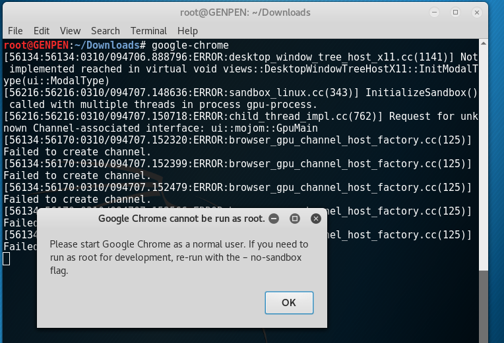Click OK in the Chrome root dialog
This screenshot has width=504, height=343.
(x=289, y=303)
